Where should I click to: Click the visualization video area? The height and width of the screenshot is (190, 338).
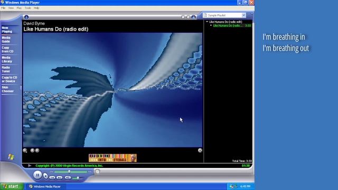[x=112, y=90]
